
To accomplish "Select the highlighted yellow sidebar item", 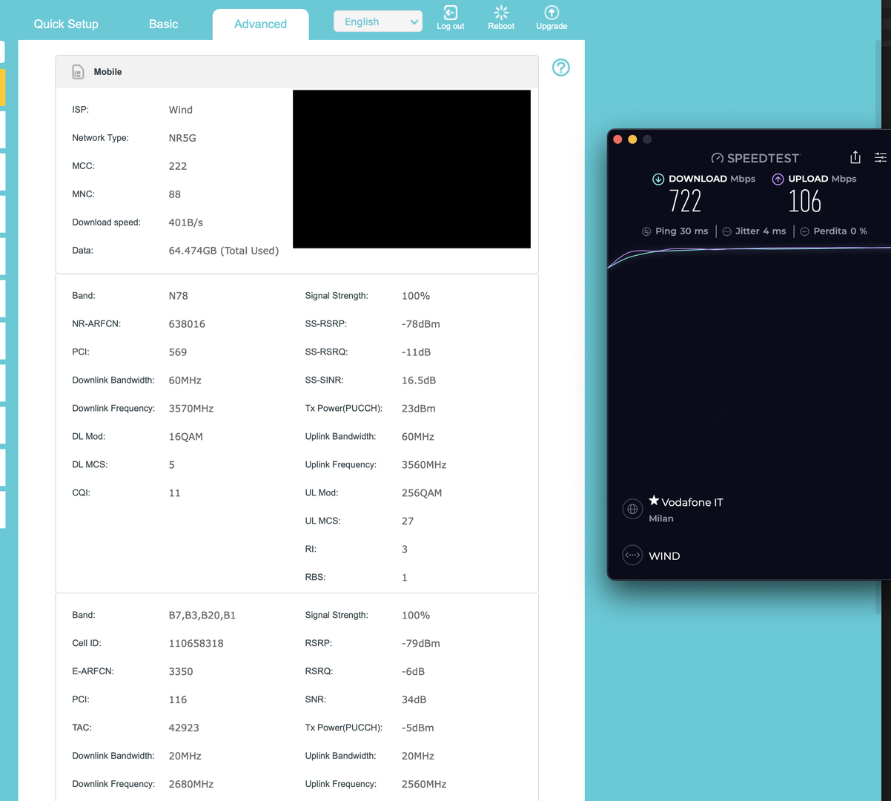I will pyautogui.click(x=2, y=88).
